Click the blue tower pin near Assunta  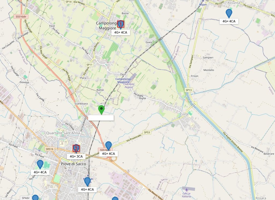click(229, 13)
